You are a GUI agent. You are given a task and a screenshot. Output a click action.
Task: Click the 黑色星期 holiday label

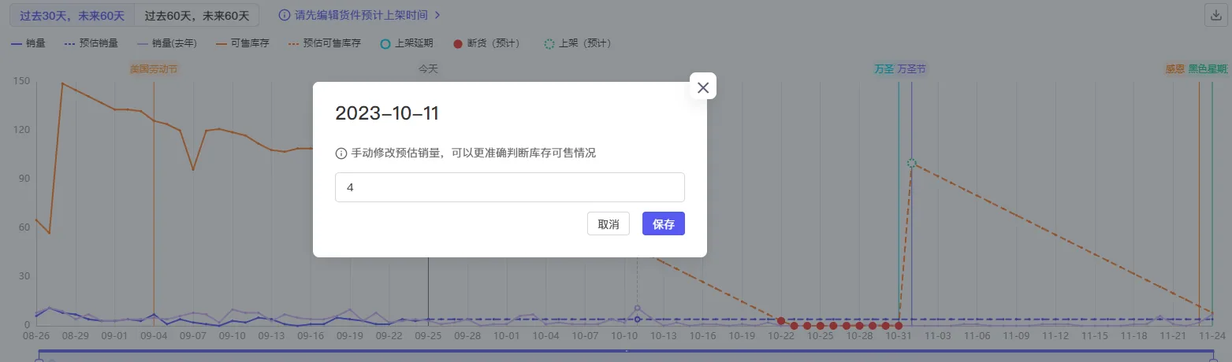point(1208,69)
